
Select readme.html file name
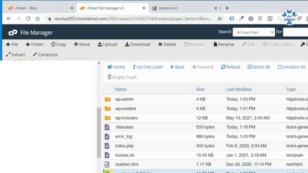point(127,164)
